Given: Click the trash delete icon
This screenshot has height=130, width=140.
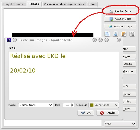Looking at the screenshot, I should click(132, 34).
